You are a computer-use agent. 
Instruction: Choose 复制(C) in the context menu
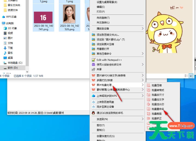click(101, 130)
